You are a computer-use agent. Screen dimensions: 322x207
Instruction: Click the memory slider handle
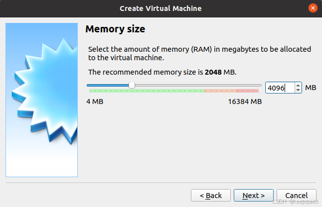(x=132, y=86)
